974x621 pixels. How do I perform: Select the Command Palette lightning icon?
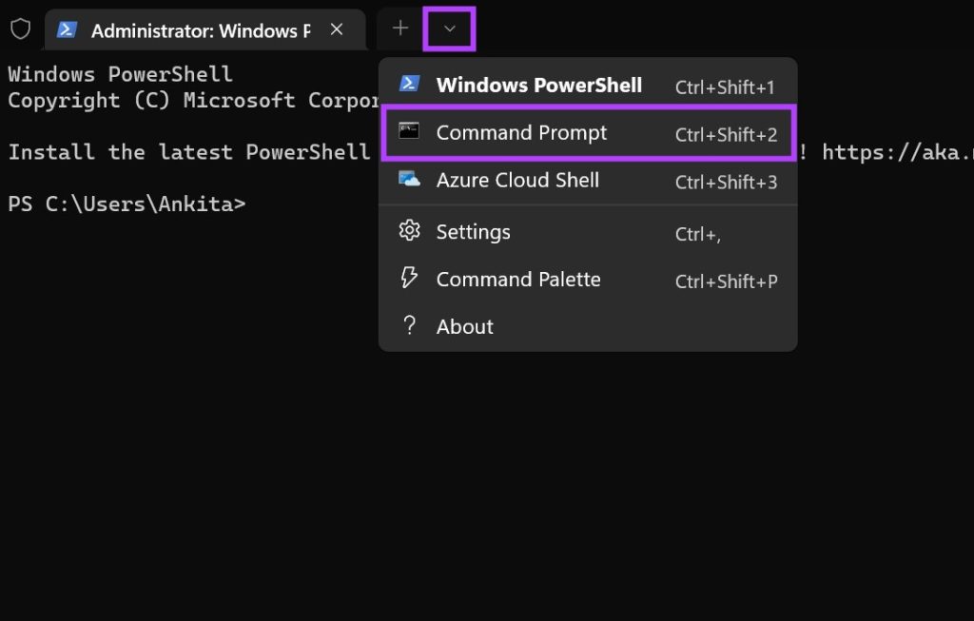click(x=409, y=279)
